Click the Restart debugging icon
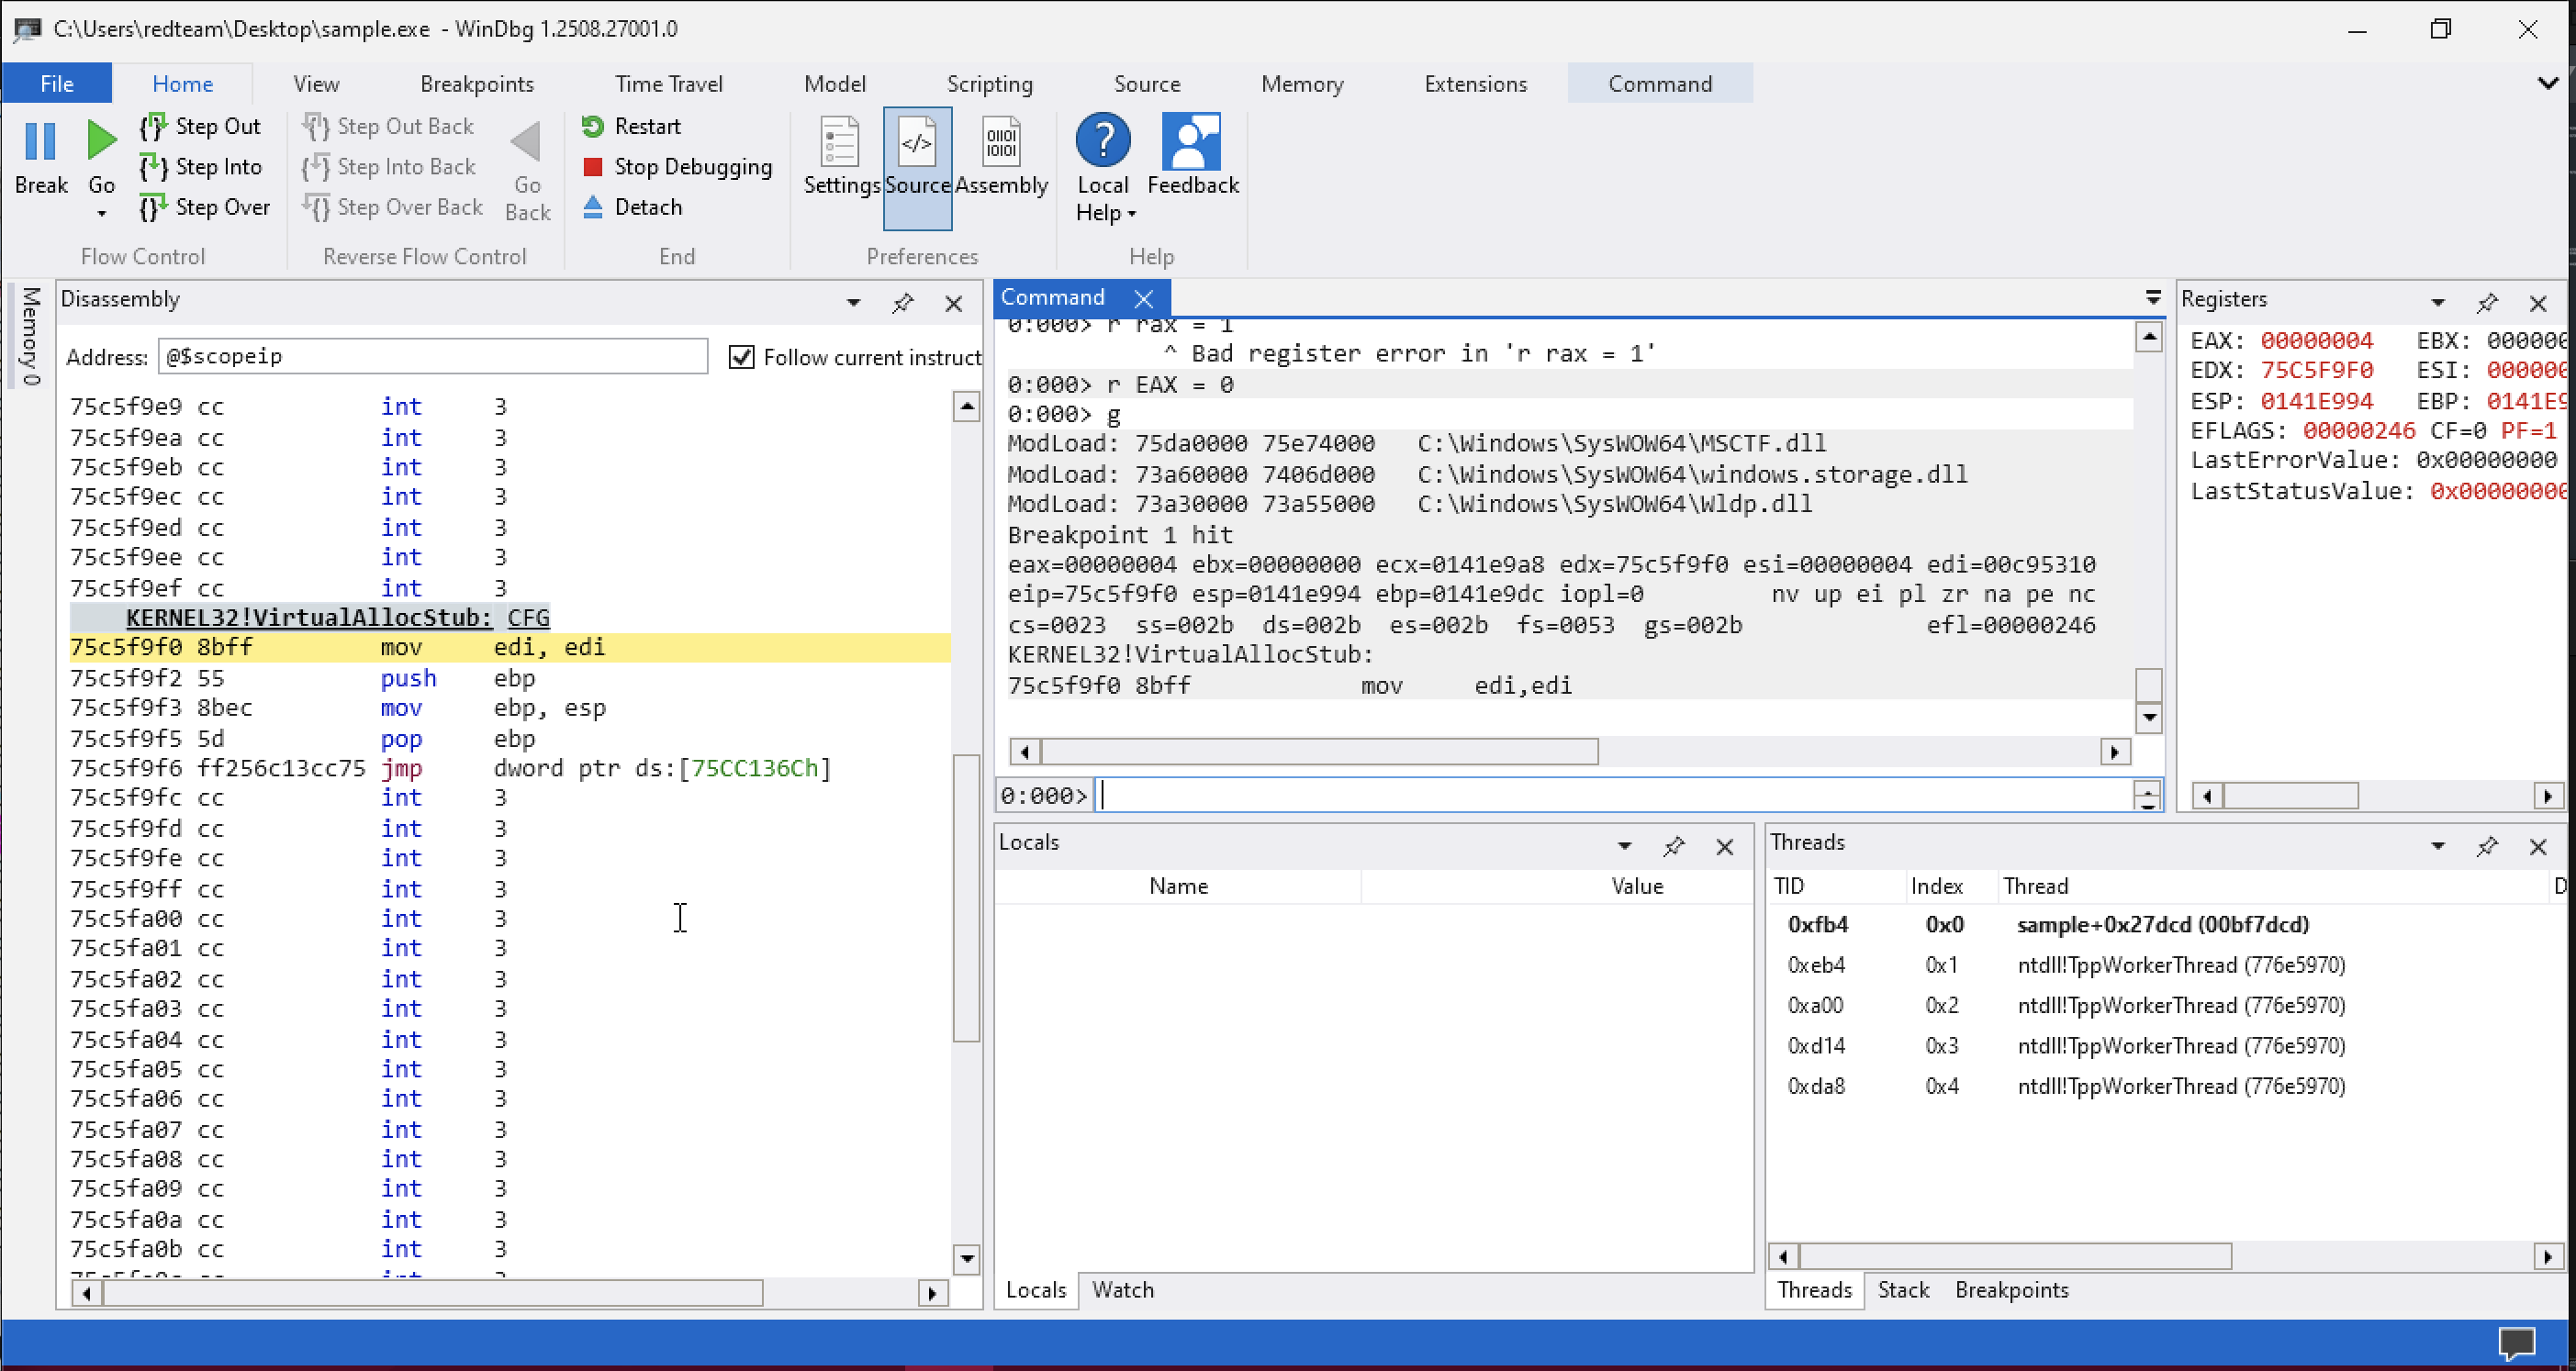This screenshot has width=2576, height=1371. [x=593, y=126]
